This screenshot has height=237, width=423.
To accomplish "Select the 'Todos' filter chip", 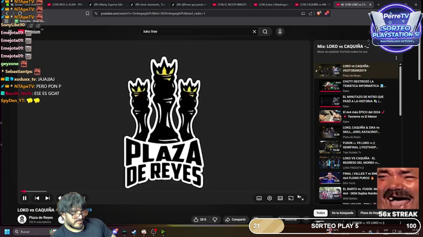I will coord(321,213).
